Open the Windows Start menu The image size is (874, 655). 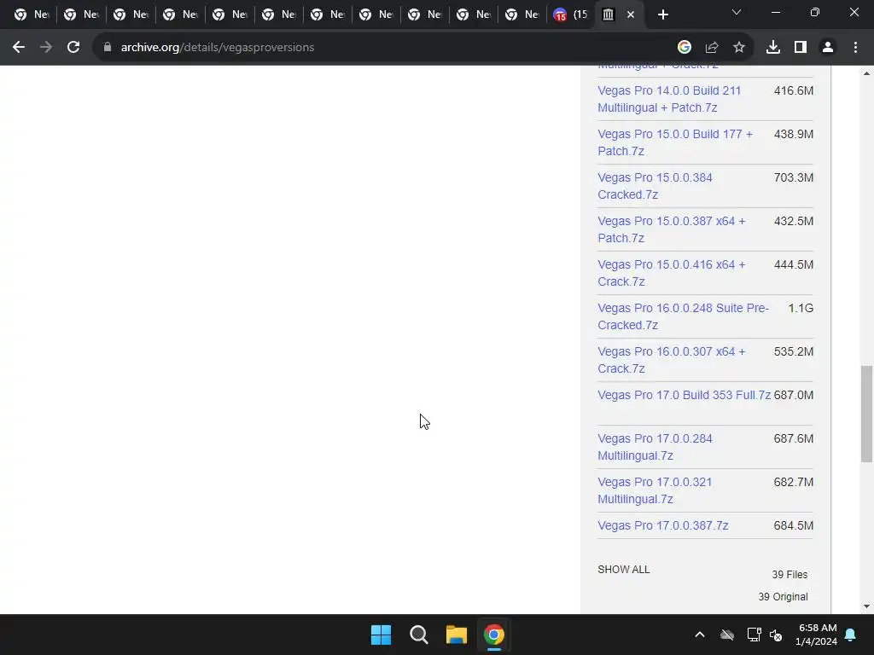[382, 635]
